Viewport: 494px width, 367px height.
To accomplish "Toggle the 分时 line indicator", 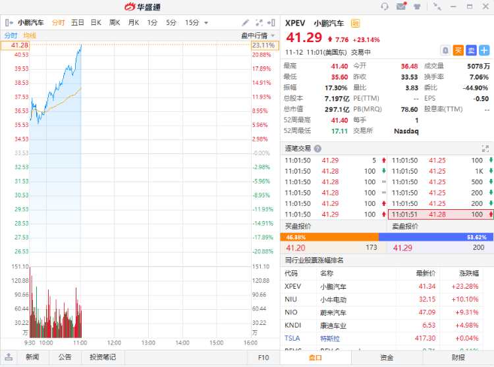I will click(11, 36).
